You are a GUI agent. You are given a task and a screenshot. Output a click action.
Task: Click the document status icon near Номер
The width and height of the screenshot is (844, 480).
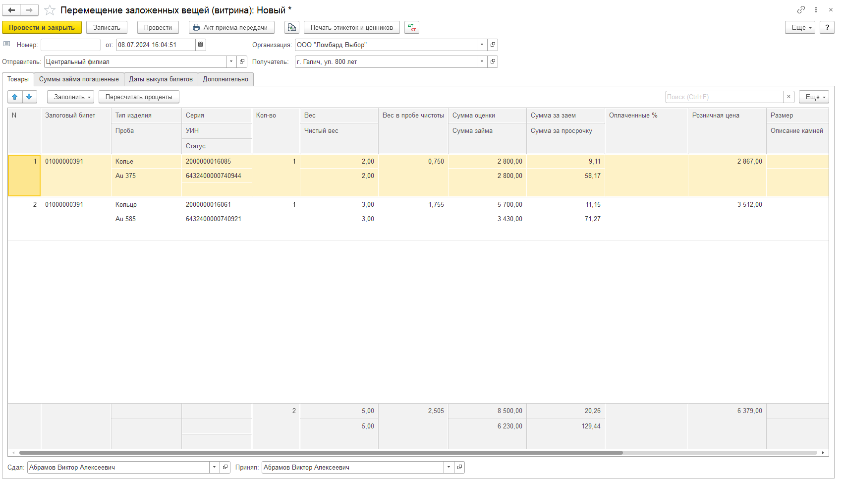click(7, 44)
